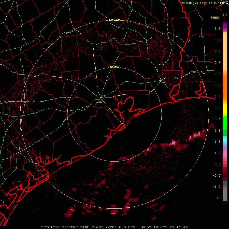Screen dimensions: 229x229
Task: Click the -0.5 value on the color scale
Action: pyautogui.click(x=217, y=176)
